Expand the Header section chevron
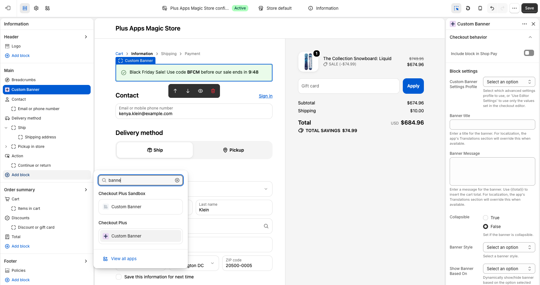 tap(86, 37)
